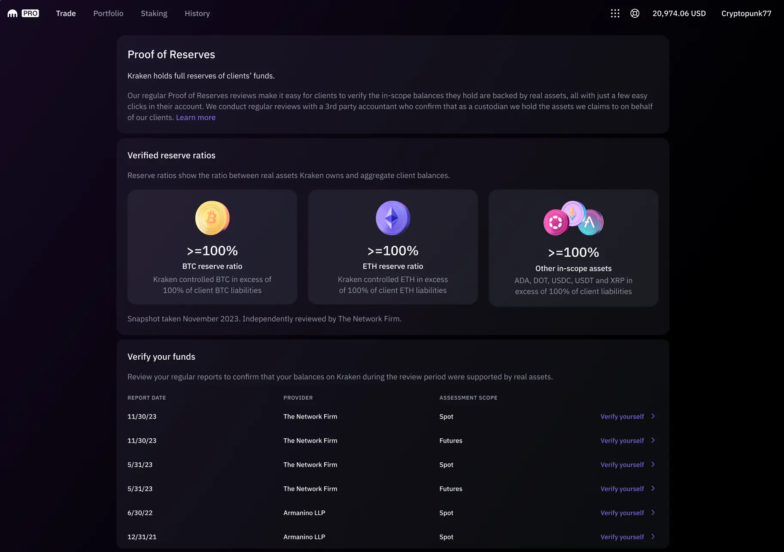Click the PRO badge next to the logo
Viewport: 784px width, 552px height.
pos(30,13)
